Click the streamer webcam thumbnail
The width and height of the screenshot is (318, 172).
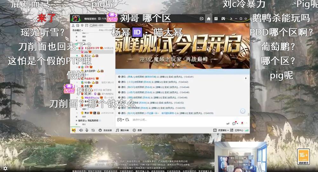[241, 157]
